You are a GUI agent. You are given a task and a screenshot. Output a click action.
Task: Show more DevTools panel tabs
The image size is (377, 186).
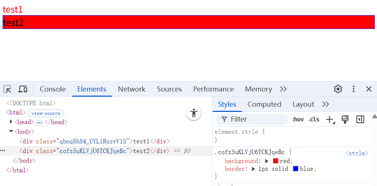click(283, 89)
